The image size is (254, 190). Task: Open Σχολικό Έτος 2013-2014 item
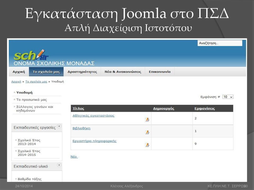click(29, 142)
